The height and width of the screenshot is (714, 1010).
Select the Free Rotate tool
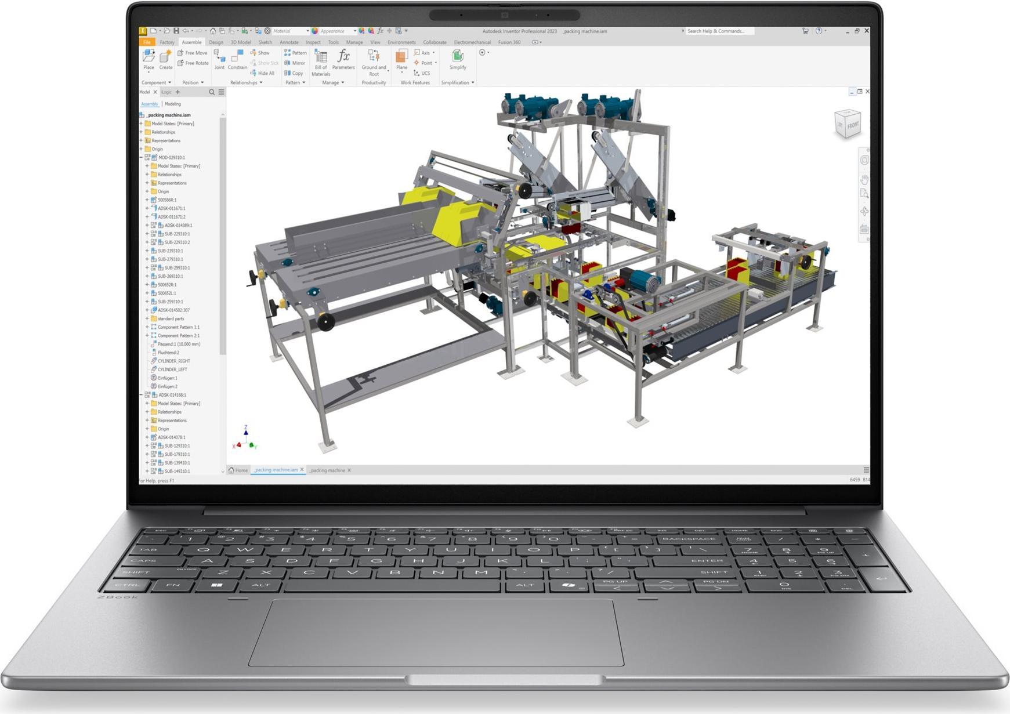point(193,63)
